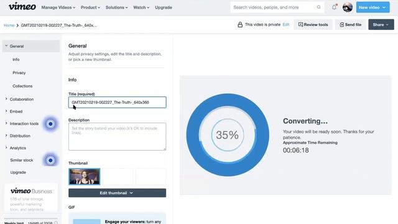Select Info sidebar item
This screenshot has width=398, height=224.
point(16,60)
